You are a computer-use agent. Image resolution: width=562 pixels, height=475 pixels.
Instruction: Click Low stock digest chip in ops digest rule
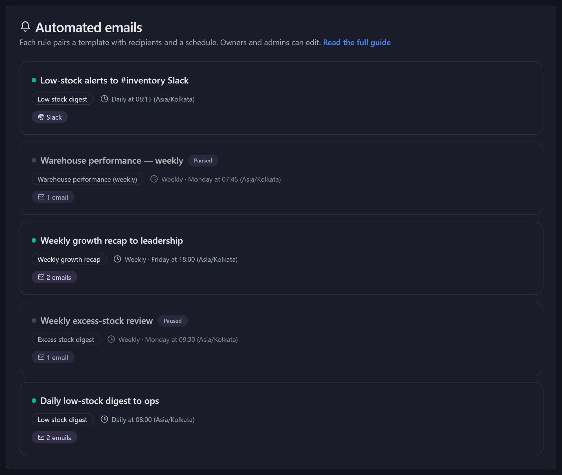click(x=62, y=419)
